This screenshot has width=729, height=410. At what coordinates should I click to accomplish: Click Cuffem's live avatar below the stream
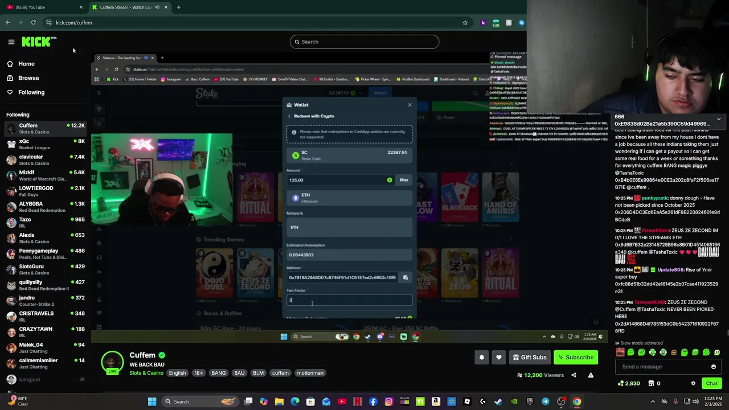(112, 363)
